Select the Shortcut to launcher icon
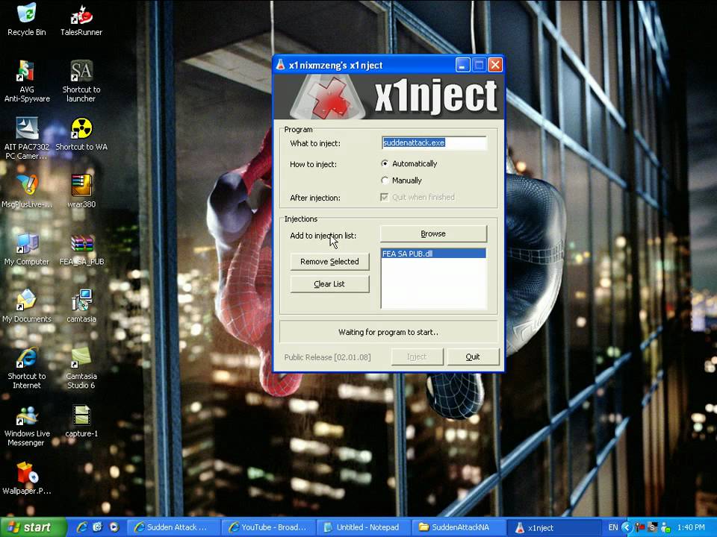The image size is (717, 537). [x=81, y=81]
